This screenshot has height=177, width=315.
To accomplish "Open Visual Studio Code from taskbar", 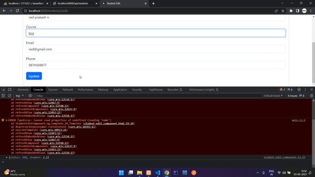I will click(157, 173).
